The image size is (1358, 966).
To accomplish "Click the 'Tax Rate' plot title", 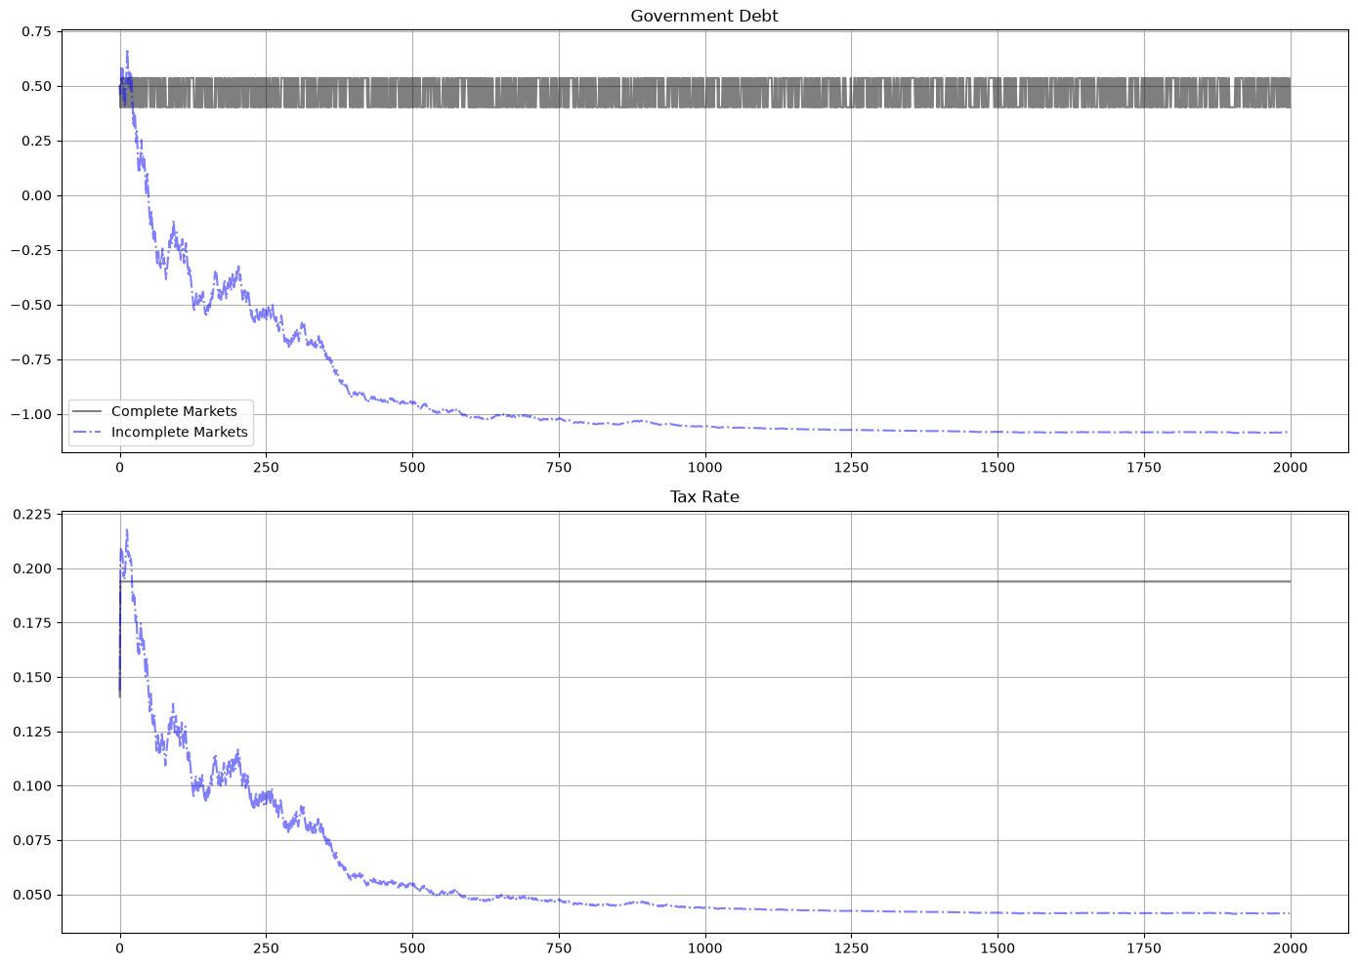I will [704, 497].
